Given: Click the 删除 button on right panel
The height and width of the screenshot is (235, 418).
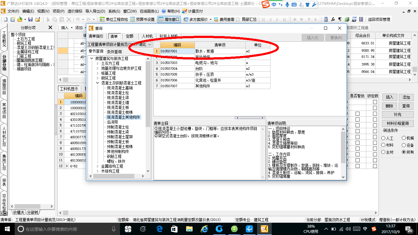Looking at the screenshot, I should [389, 106].
